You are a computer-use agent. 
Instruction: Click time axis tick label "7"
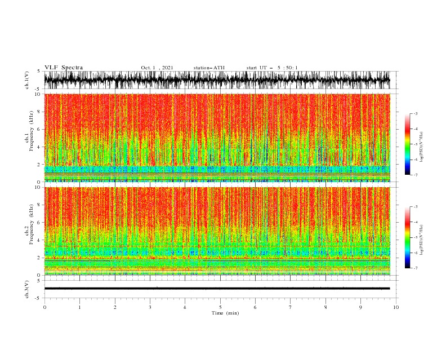291,307
